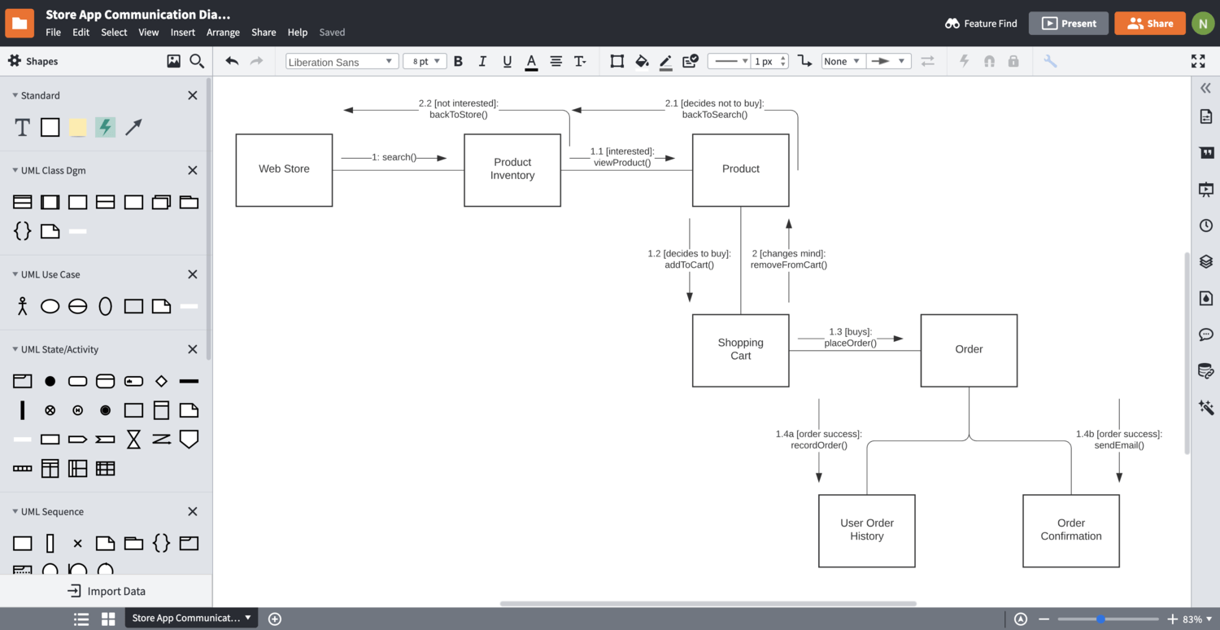The width and height of the screenshot is (1220, 630).
Task: Open the Data Linking panel
Action: 1206,370
